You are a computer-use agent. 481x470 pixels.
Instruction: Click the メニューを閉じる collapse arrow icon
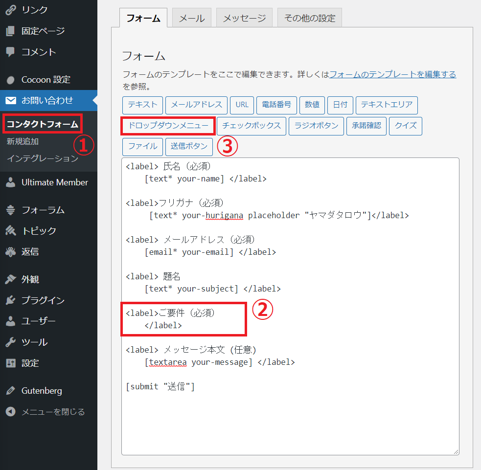click(x=10, y=411)
